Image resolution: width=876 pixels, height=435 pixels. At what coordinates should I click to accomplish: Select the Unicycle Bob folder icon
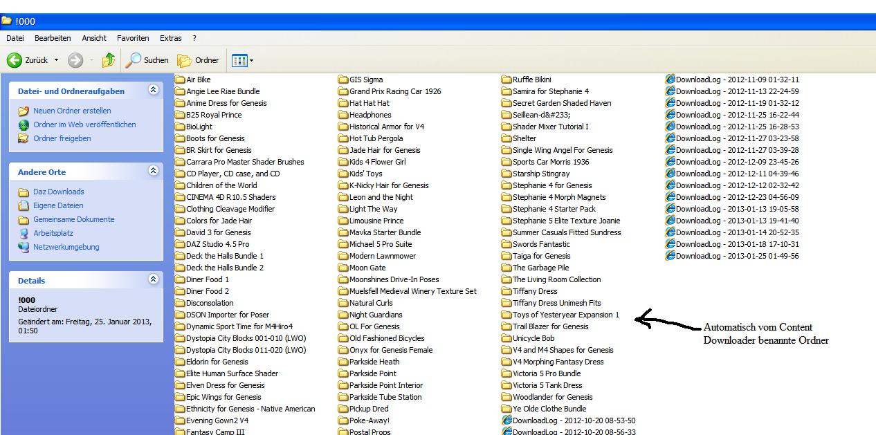tap(507, 338)
